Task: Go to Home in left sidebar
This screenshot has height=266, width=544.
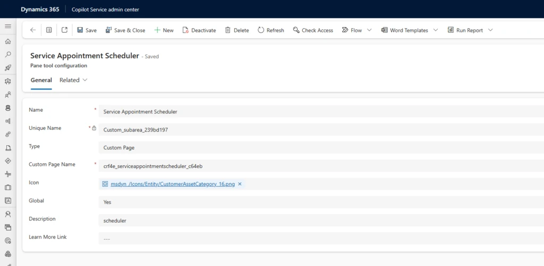Action: (8, 41)
